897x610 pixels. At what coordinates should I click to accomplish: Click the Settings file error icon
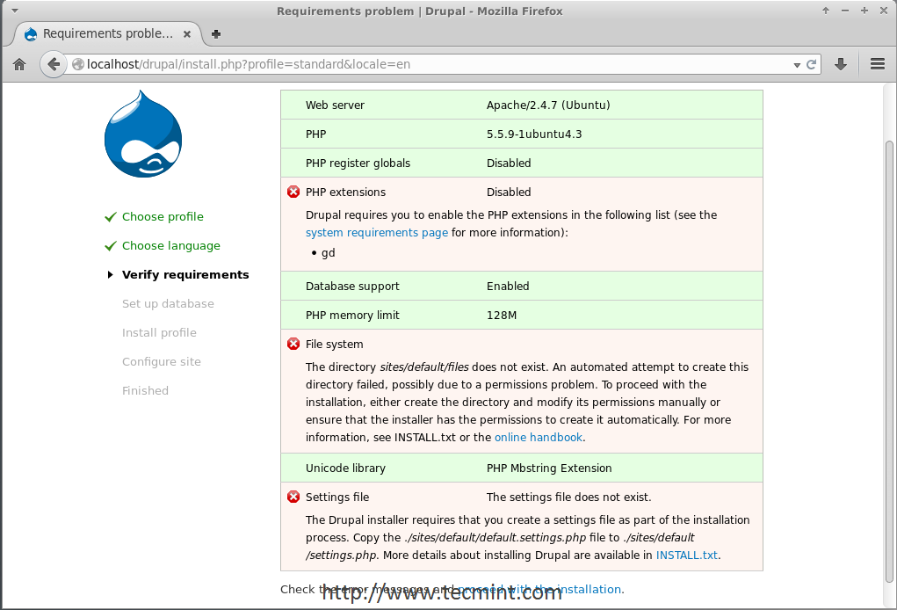click(x=293, y=497)
